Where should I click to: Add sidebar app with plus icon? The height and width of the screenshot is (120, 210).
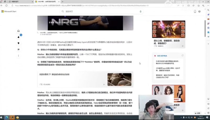[208, 44]
